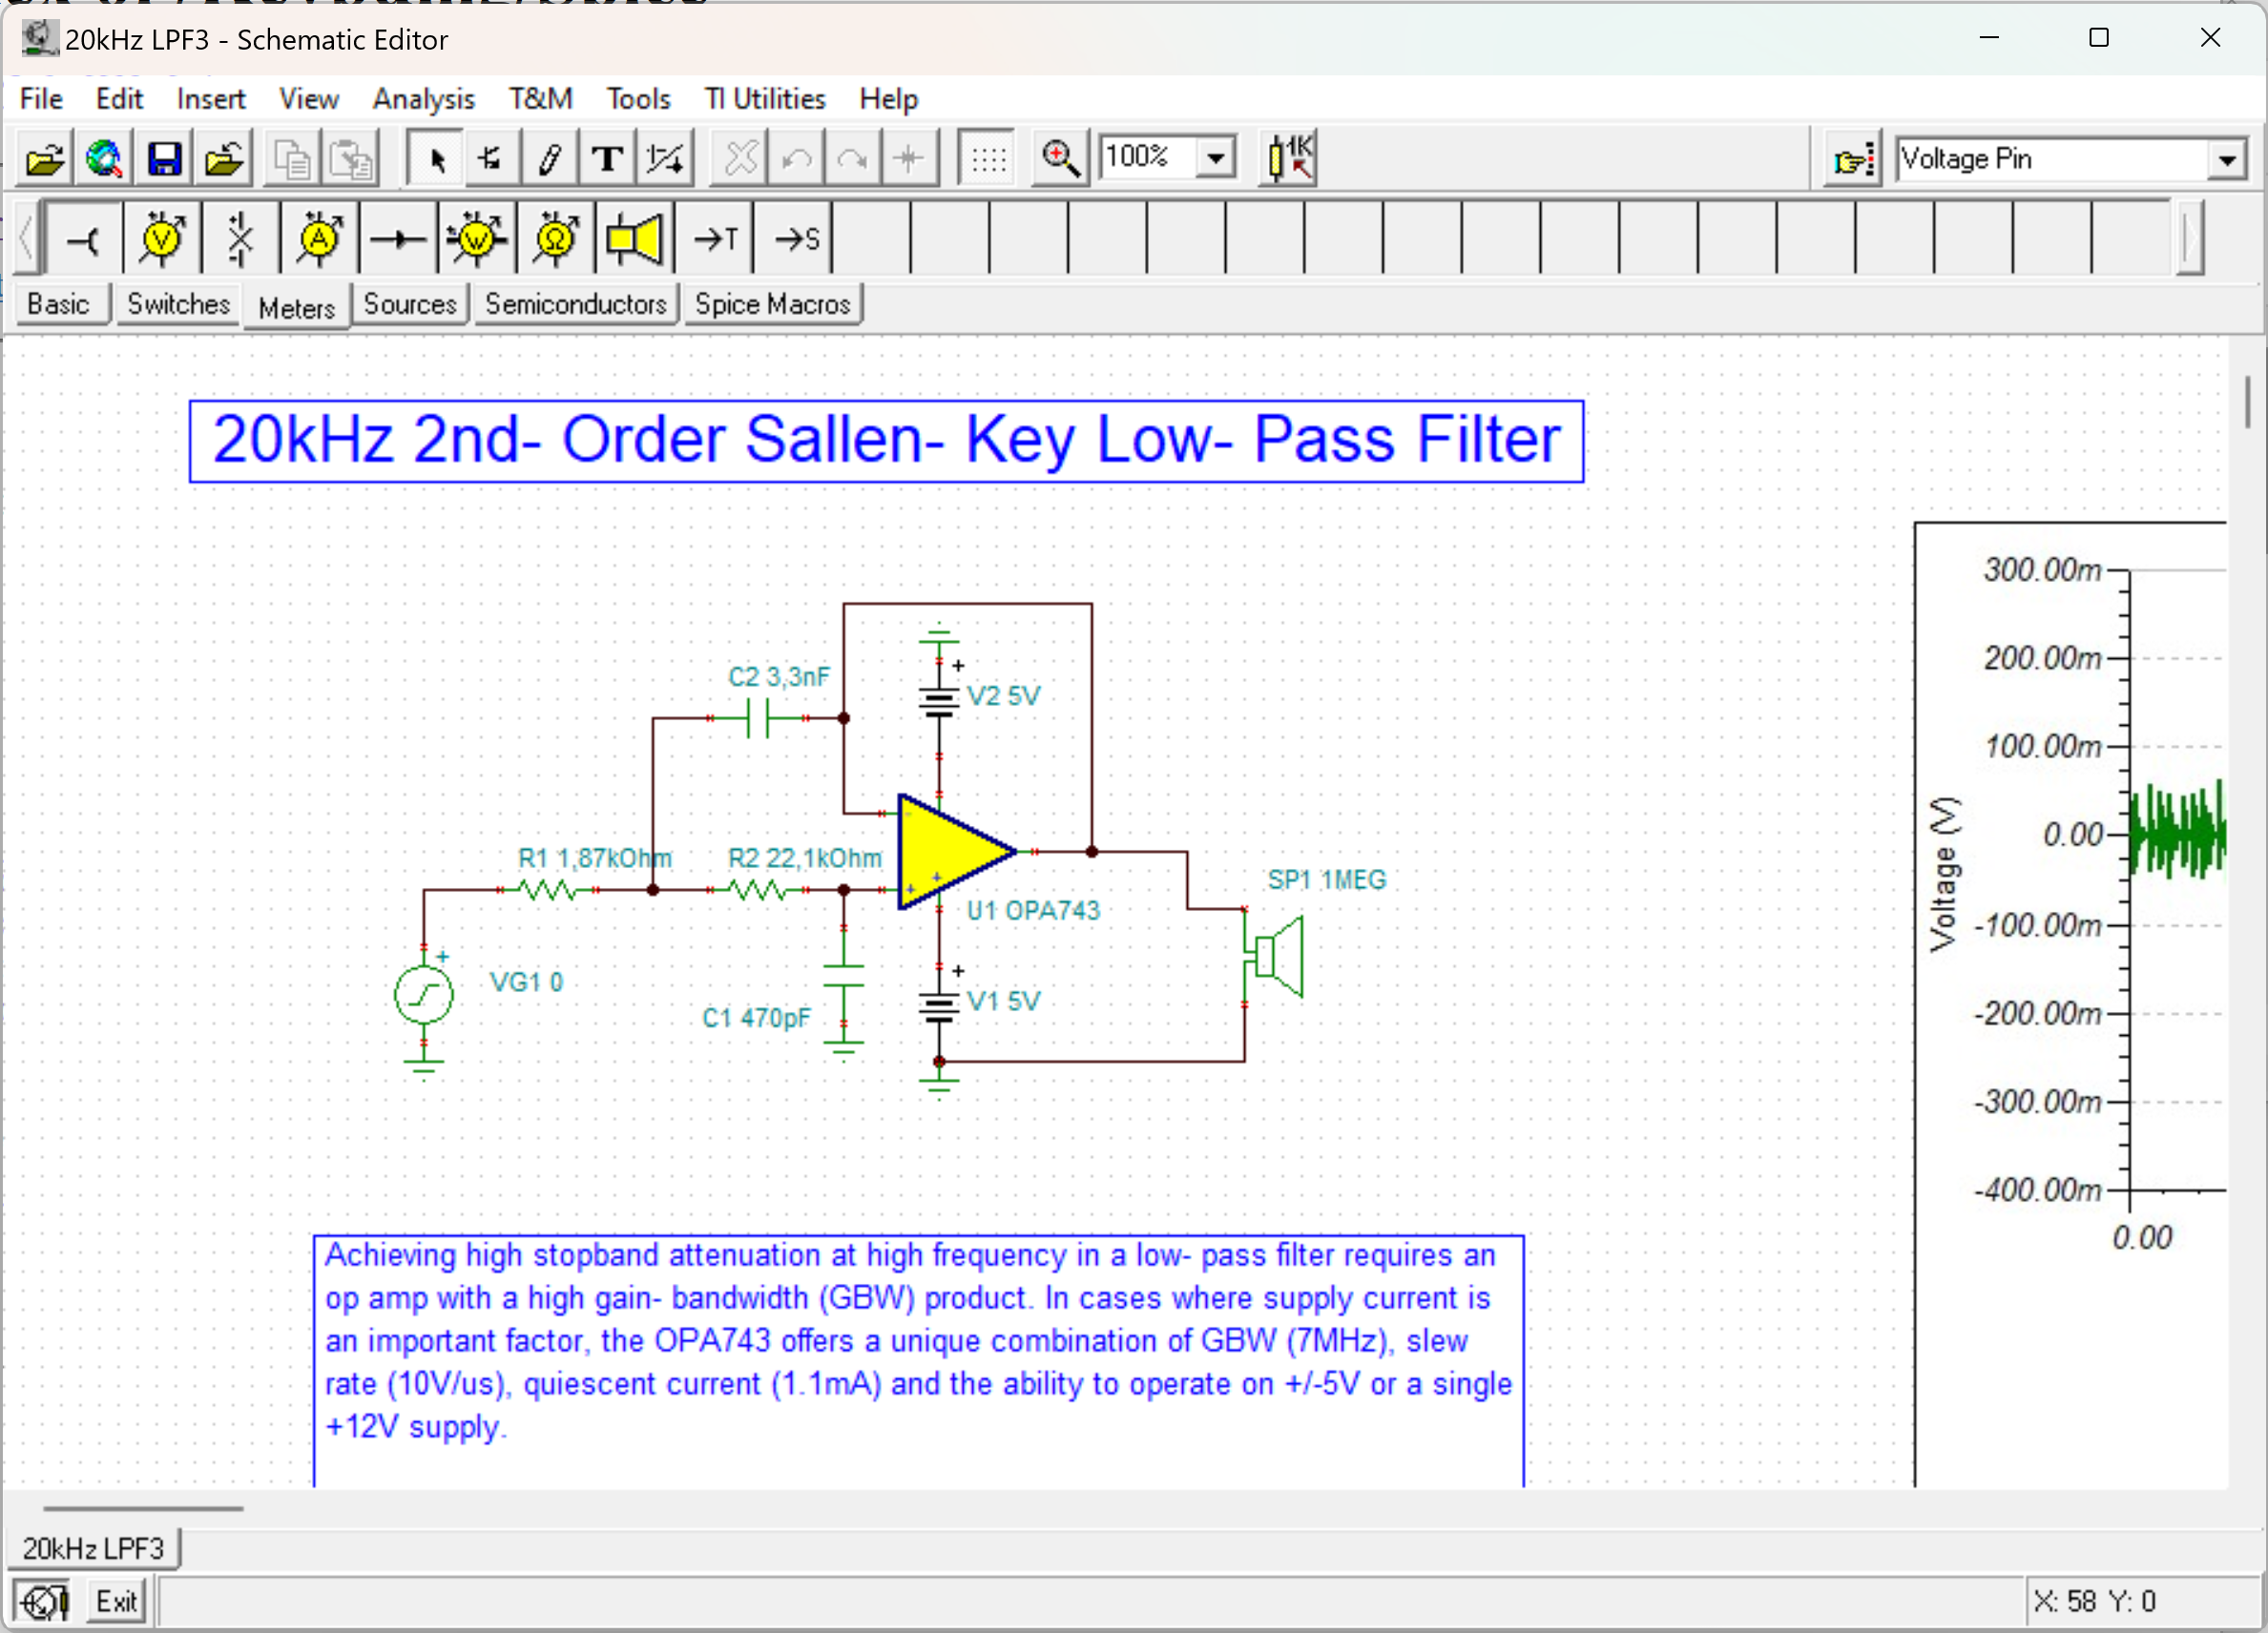Image resolution: width=2268 pixels, height=1633 pixels.
Task: Toggle the component value 1K tool
Action: tap(1290, 159)
